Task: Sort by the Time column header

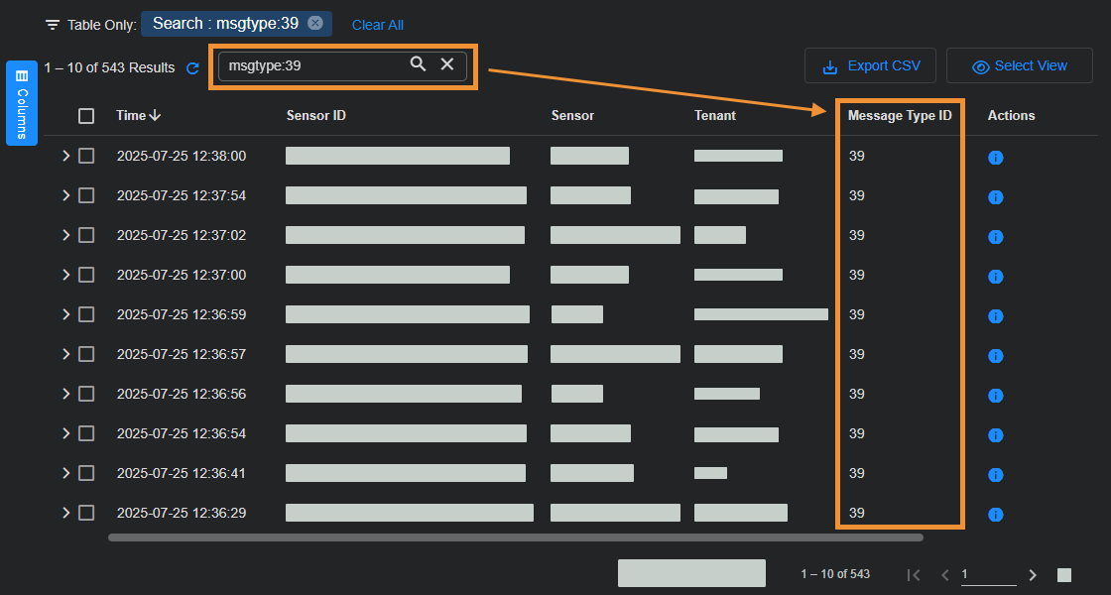Action: [x=131, y=116]
